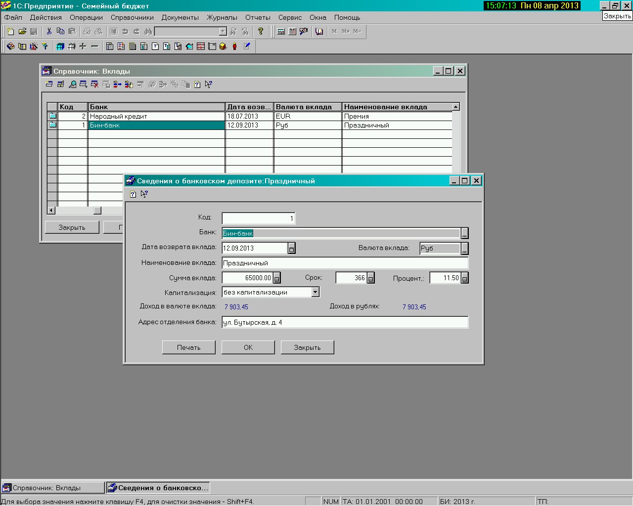Click the New row icon in Вклады toolbar

point(49,84)
